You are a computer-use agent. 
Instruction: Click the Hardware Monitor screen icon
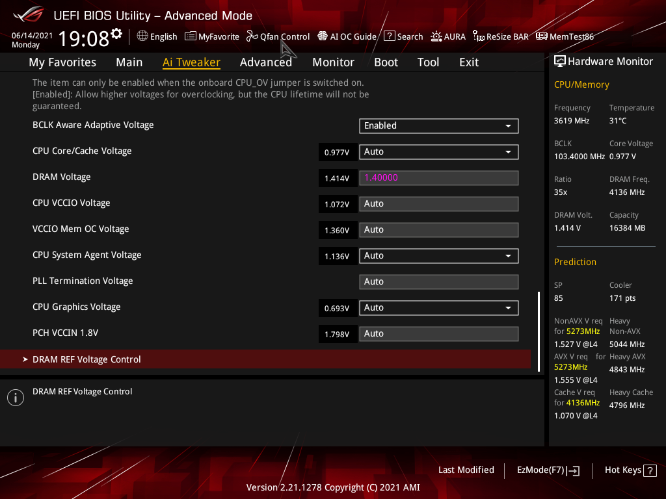(x=560, y=62)
